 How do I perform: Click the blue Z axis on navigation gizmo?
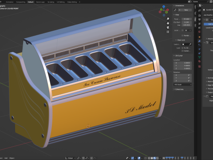(x=164, y=7)
